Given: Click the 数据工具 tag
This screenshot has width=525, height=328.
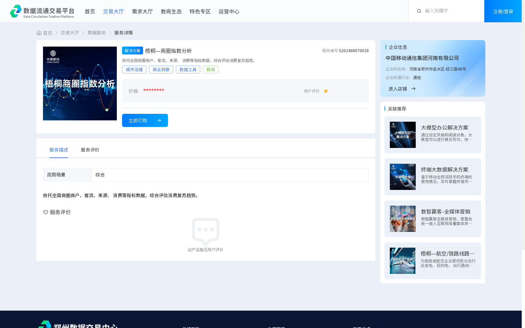Looking at the screenshot, I should click(188, 70).
